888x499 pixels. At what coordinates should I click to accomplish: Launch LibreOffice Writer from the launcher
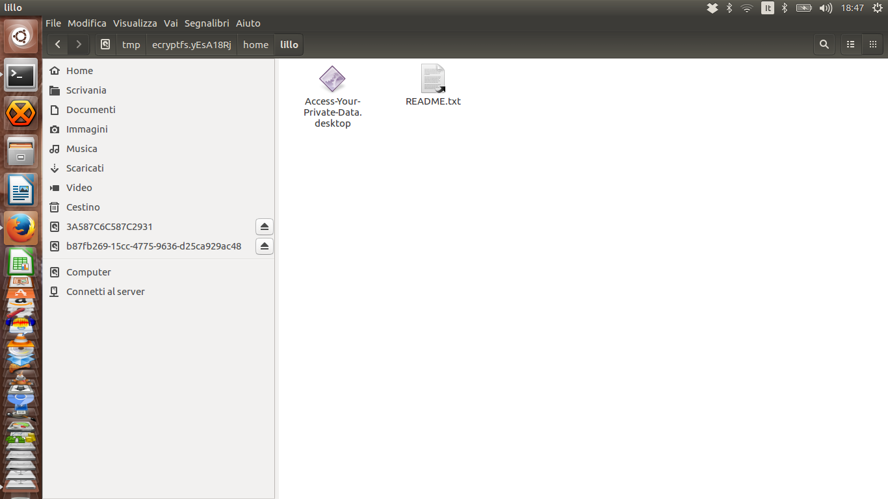click(x=21, y=190)
